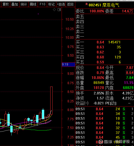Click 现价 value 8.64
This screenshot has height=146, width=134.
(x=100, y=68)
